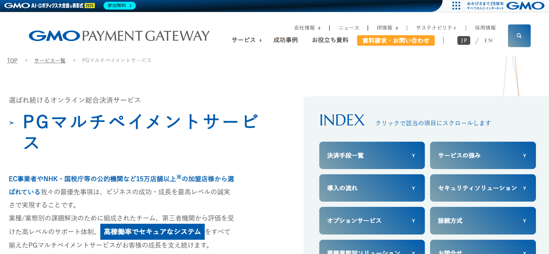Open the GMO AI robotics conference banner
The height and width of the screenshot is (254, 549).
click(x=49, y=6)
